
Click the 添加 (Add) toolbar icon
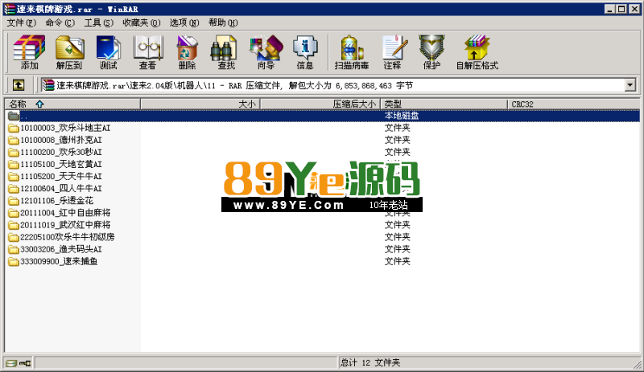(29, 52)
